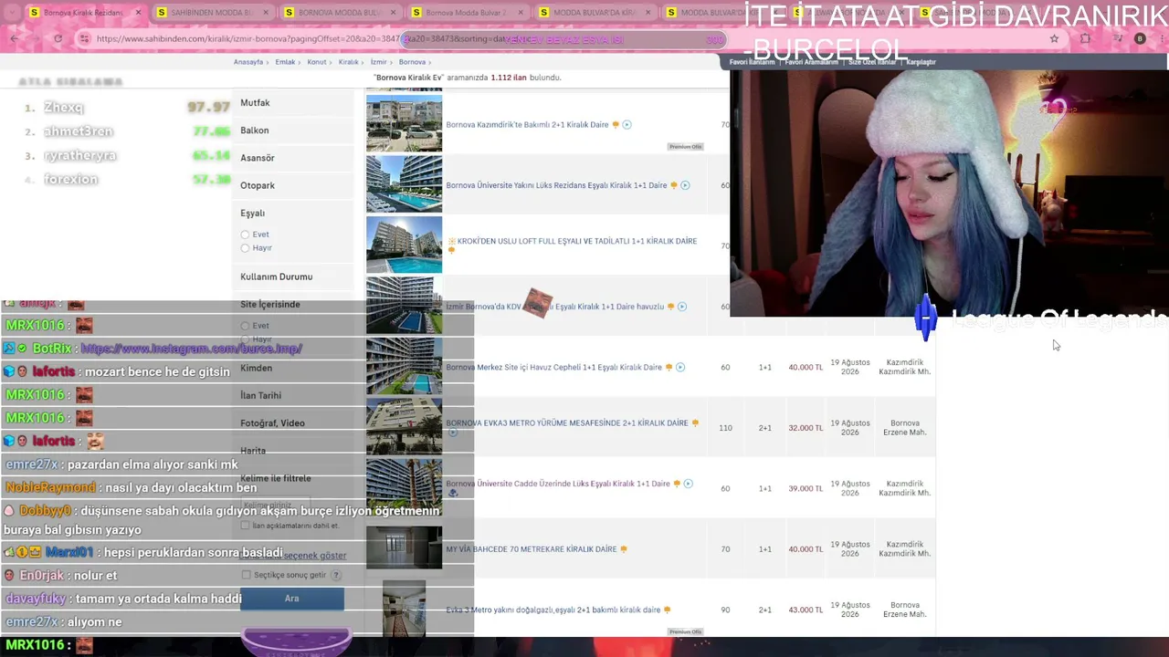
Task: Open KROKİ'DEN USLU LOFT listing title
Action: pos(575,241)
